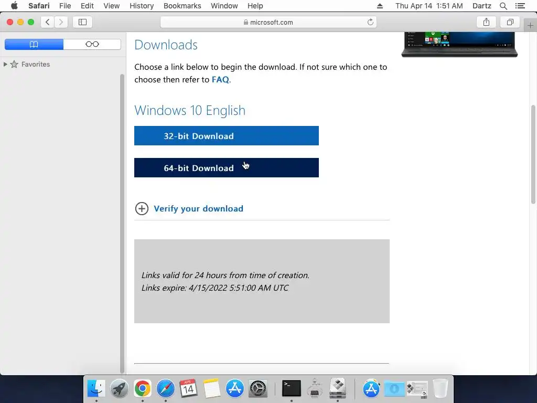This screenshot has height=403, width=537.
Task: Open Spotlight search magnifier
Action: 503,6
